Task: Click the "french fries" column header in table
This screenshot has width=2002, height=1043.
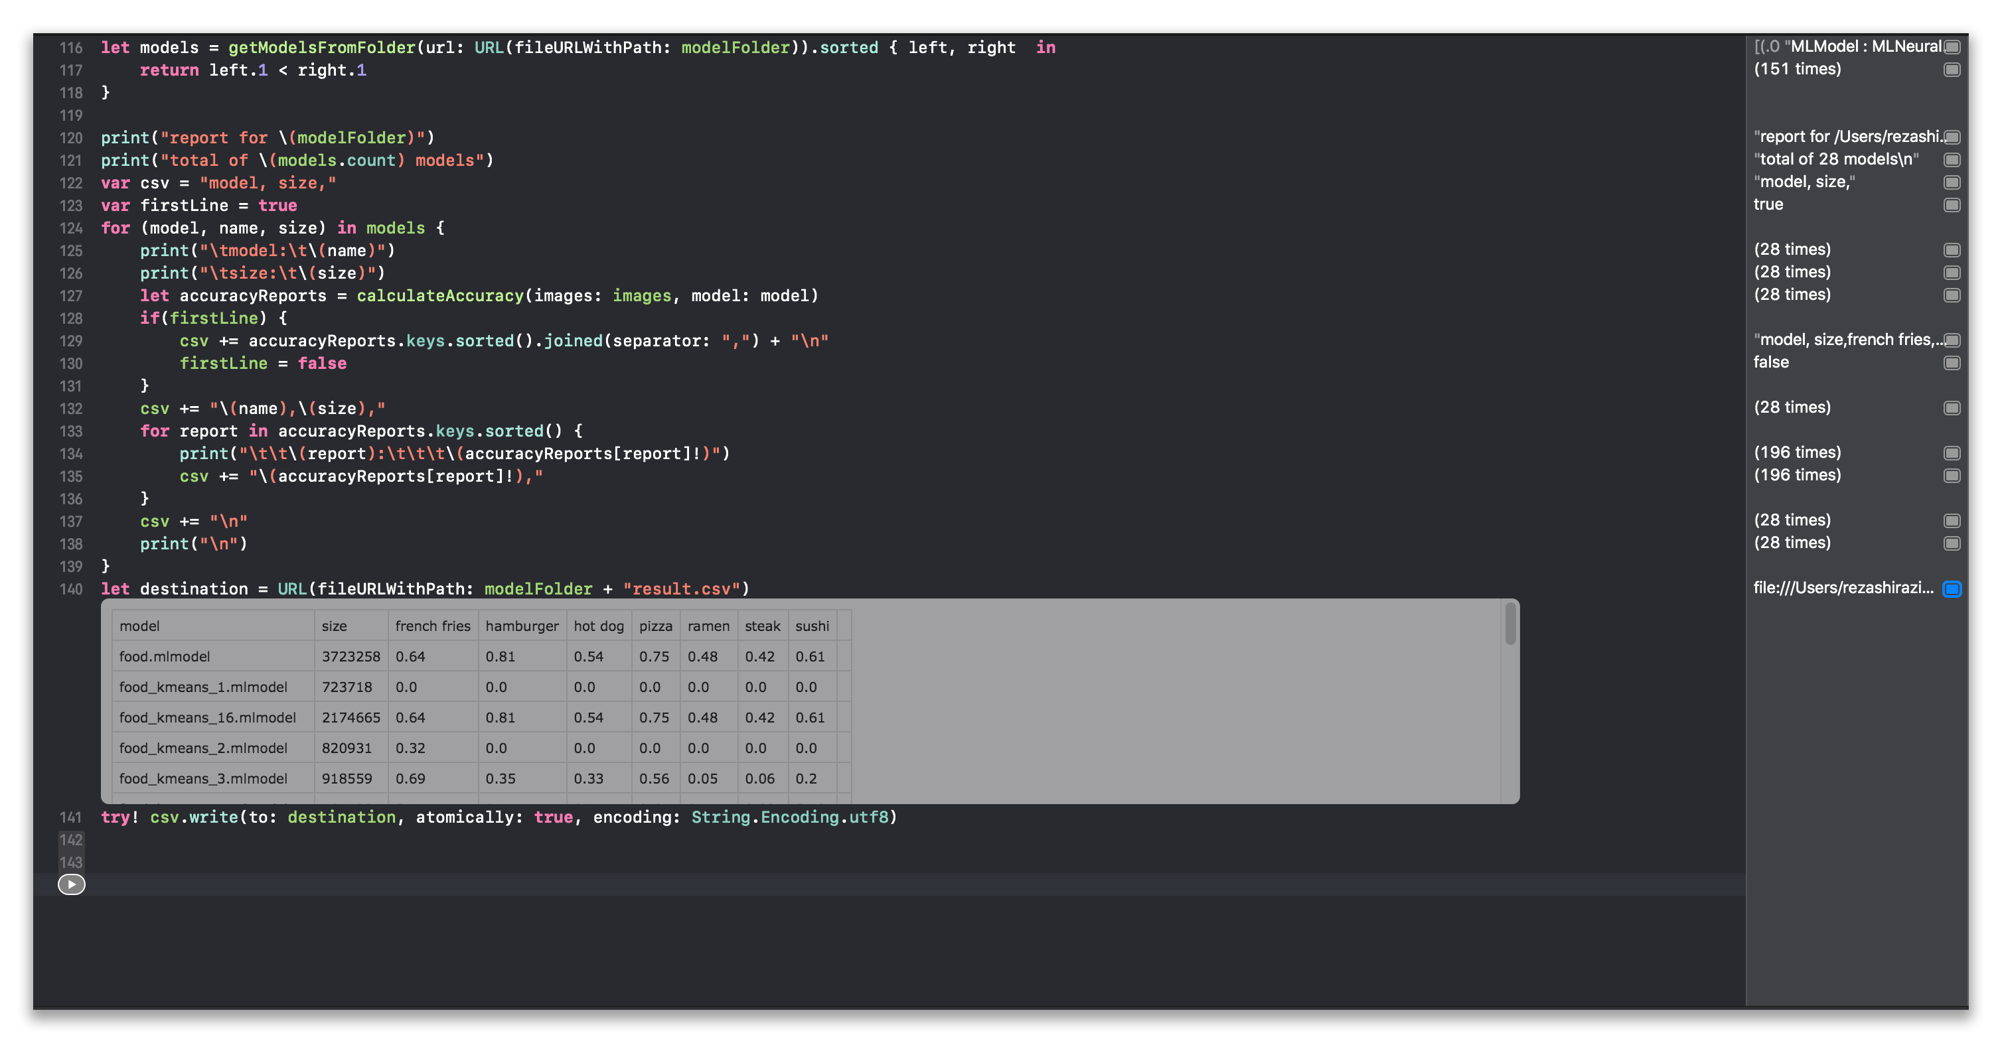Action: tap(432, 626)
